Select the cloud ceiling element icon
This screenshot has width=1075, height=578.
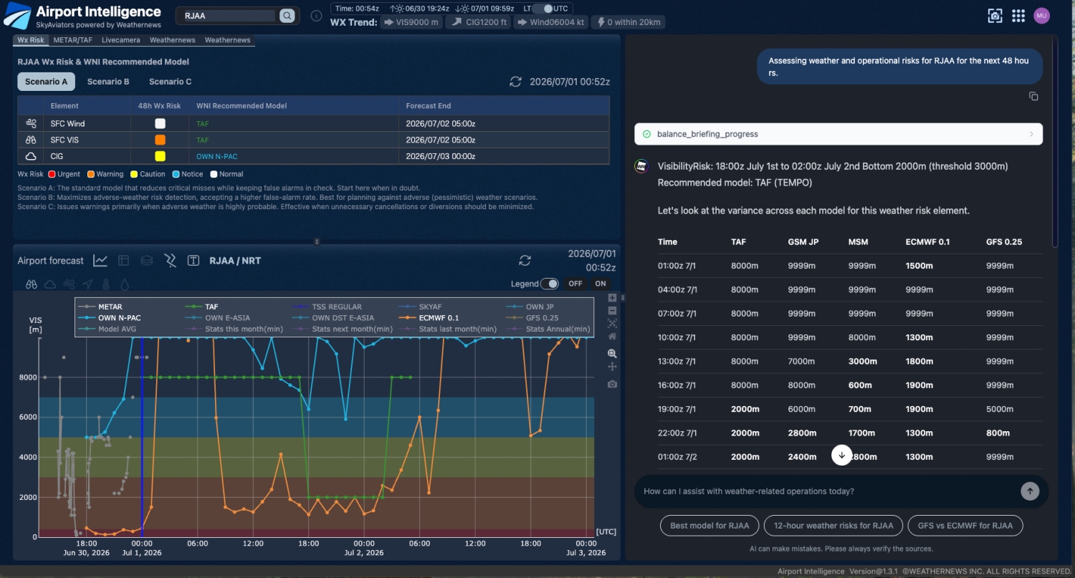click(x=50, y=284)
